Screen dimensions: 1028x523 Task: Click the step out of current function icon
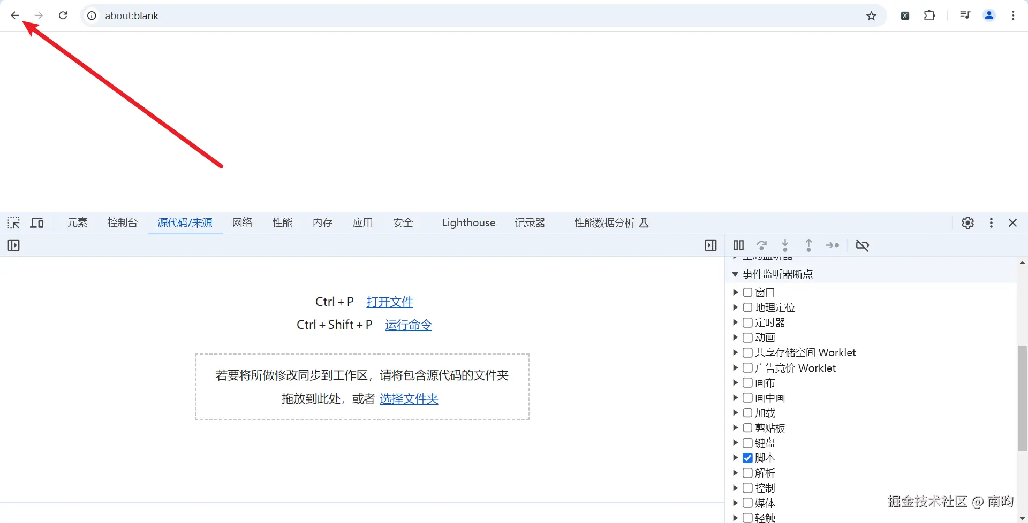pos(808,245)
